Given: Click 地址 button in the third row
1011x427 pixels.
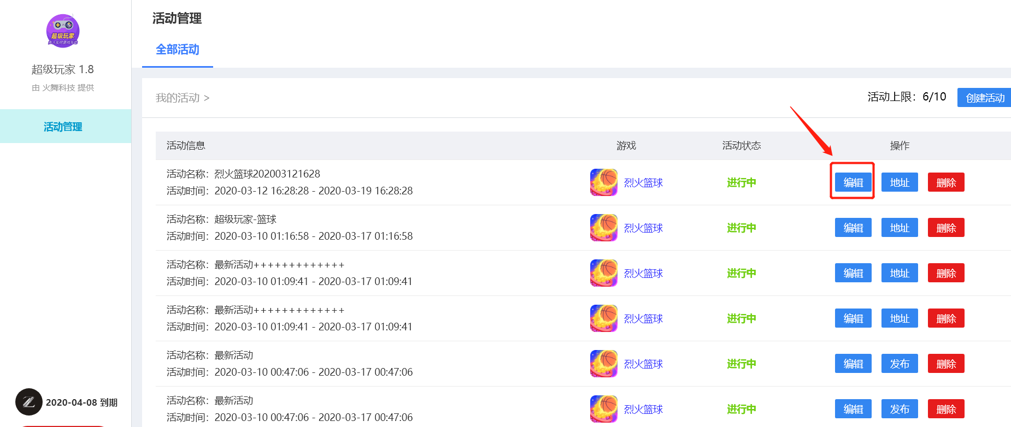Looking at the screenshot, I should pyautogui.click(x=900, y=273).
